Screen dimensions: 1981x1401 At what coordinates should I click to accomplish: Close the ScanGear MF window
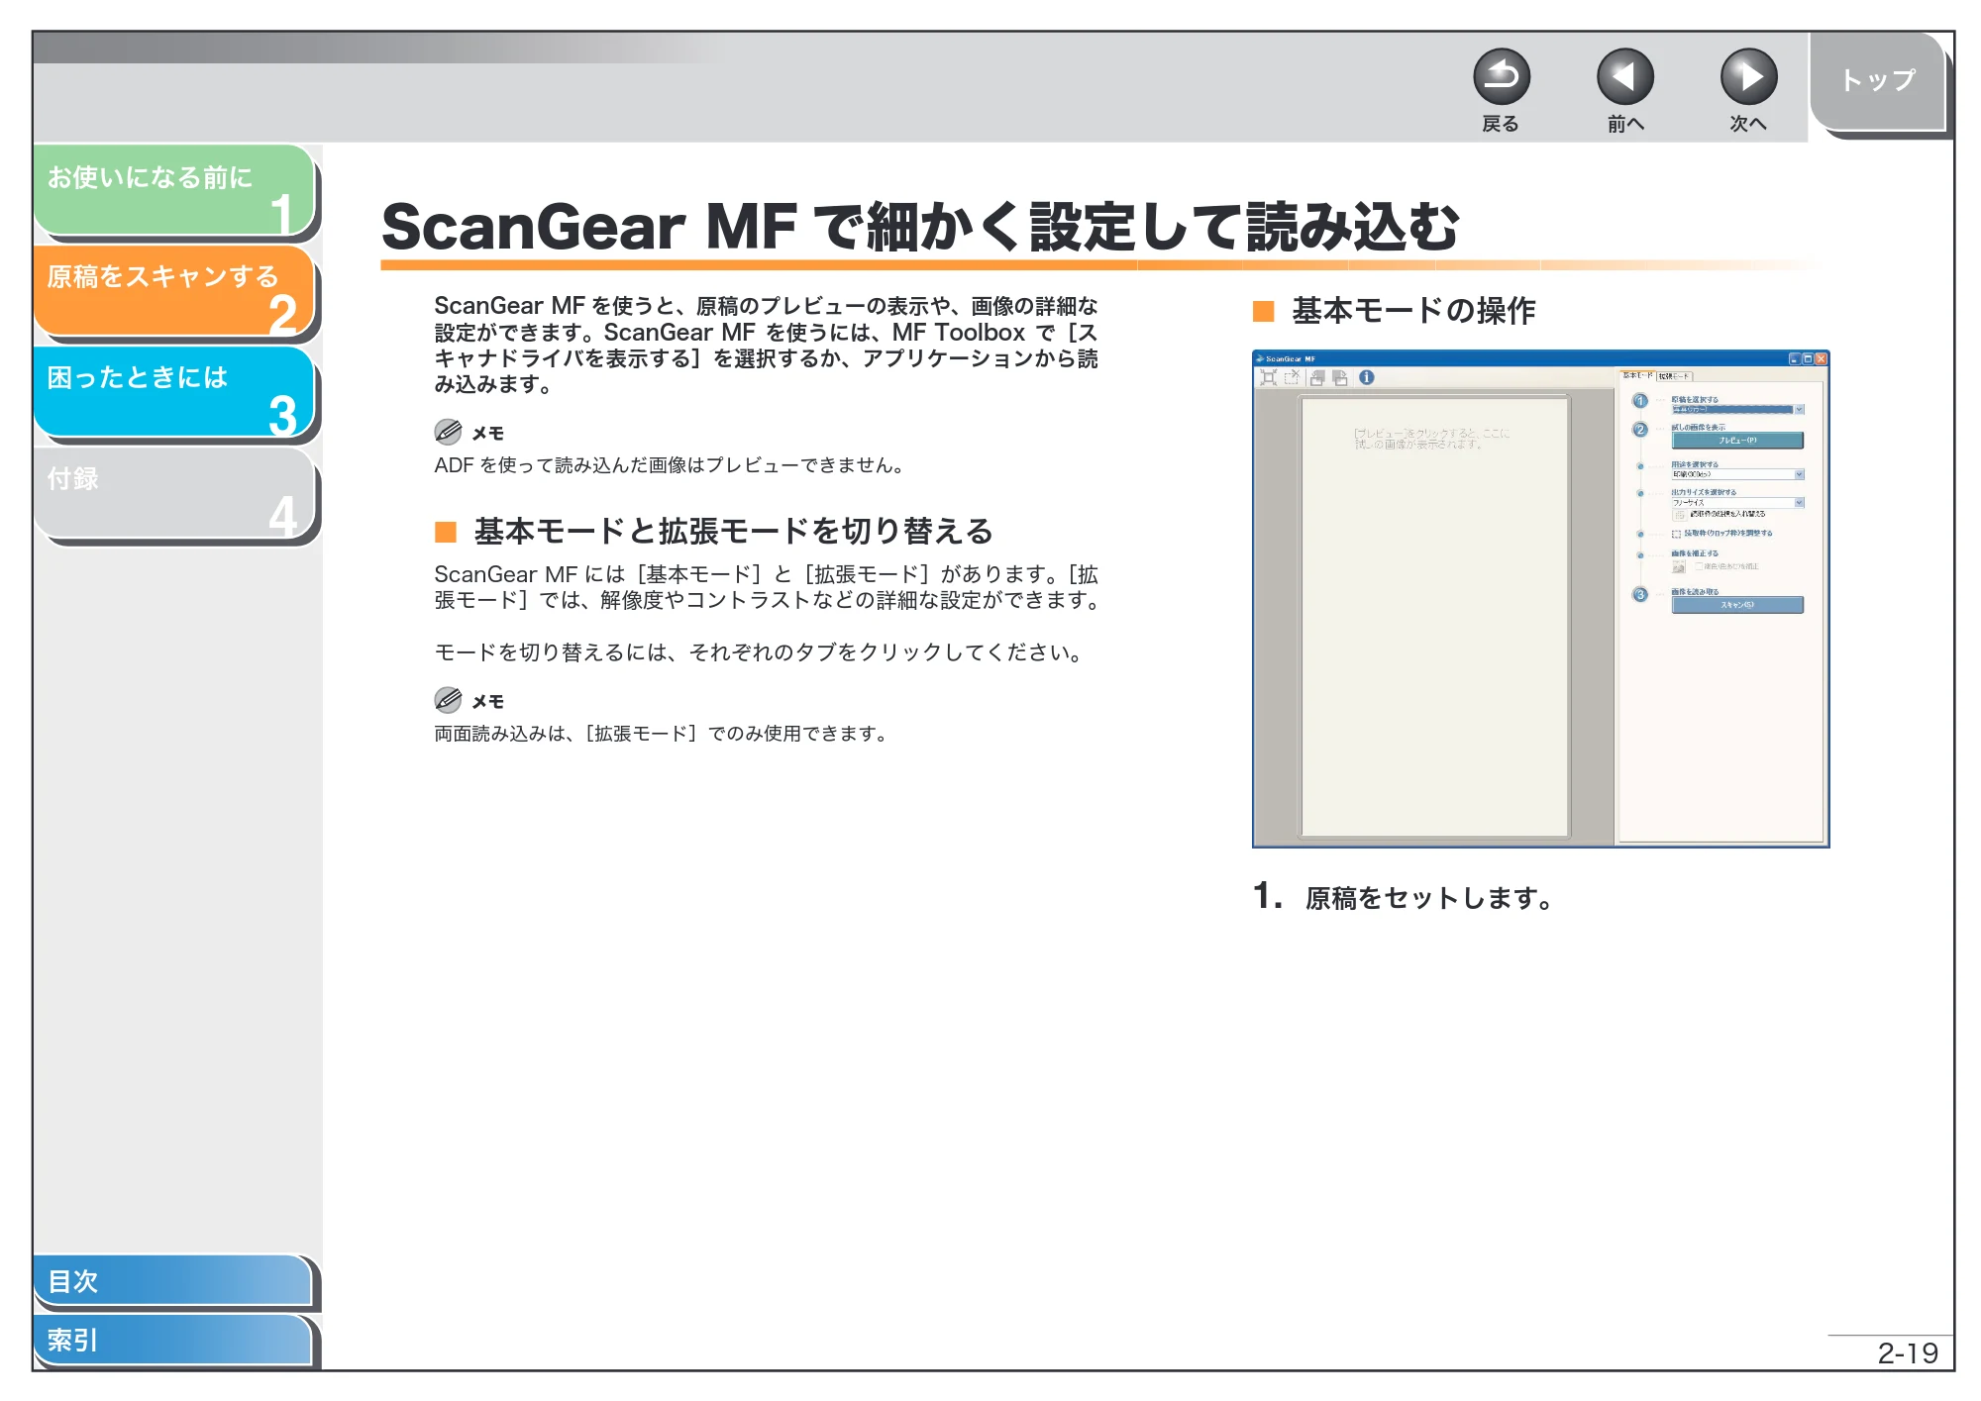coord(1821,359)
